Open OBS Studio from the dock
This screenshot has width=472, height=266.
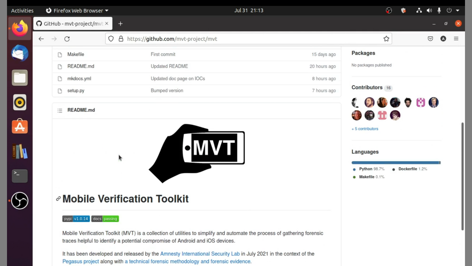pos(20,201)
